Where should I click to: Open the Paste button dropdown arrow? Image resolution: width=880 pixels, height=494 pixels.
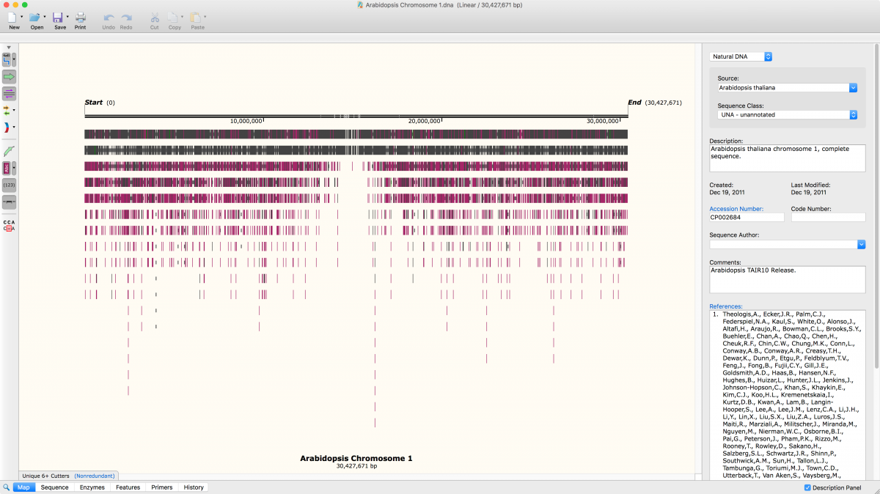[205, 17]
